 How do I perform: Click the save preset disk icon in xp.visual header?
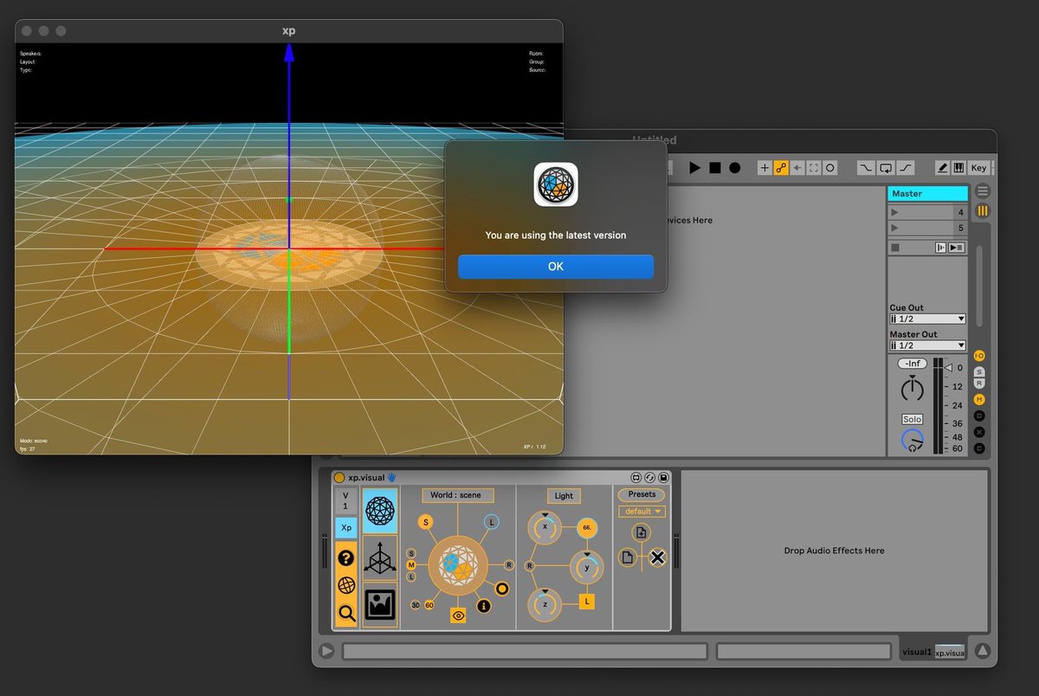coord(663,477)
